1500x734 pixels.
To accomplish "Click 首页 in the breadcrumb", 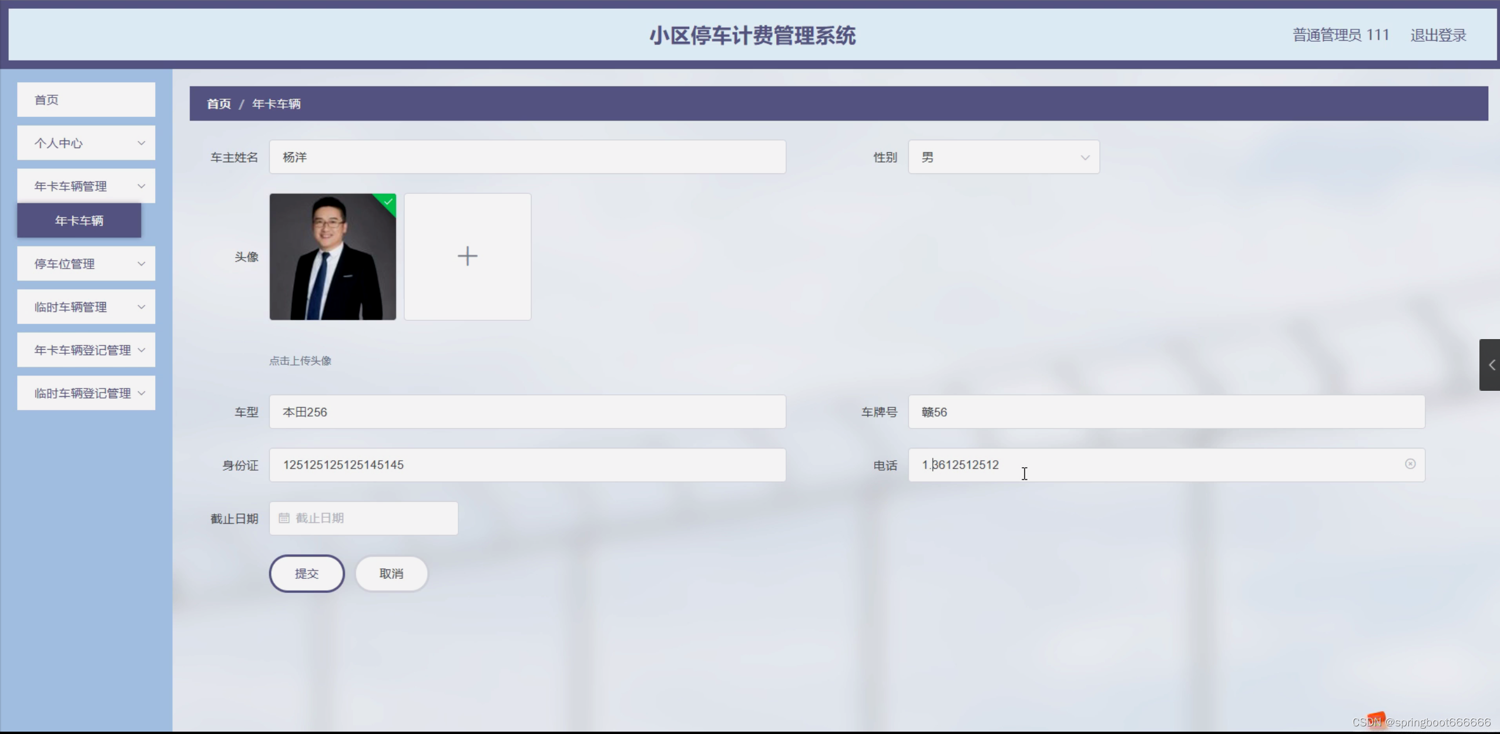I will [219, 104].
